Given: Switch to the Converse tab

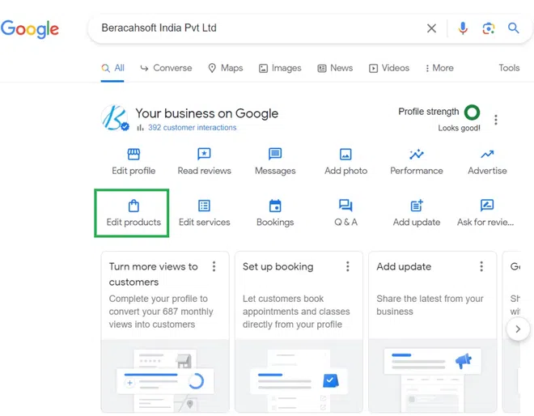Looking at the screenshot, I should point(166,68).
